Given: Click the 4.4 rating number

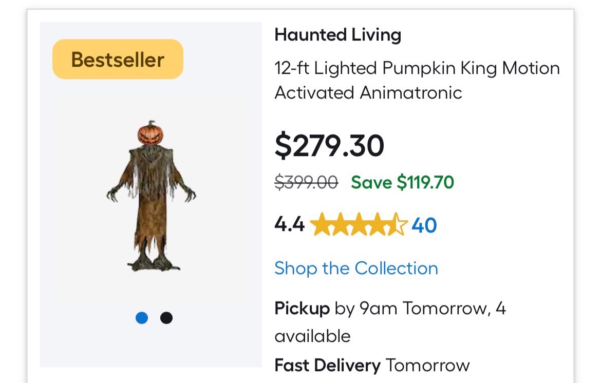Looking at the screenshot, I should tap(289, 224).
